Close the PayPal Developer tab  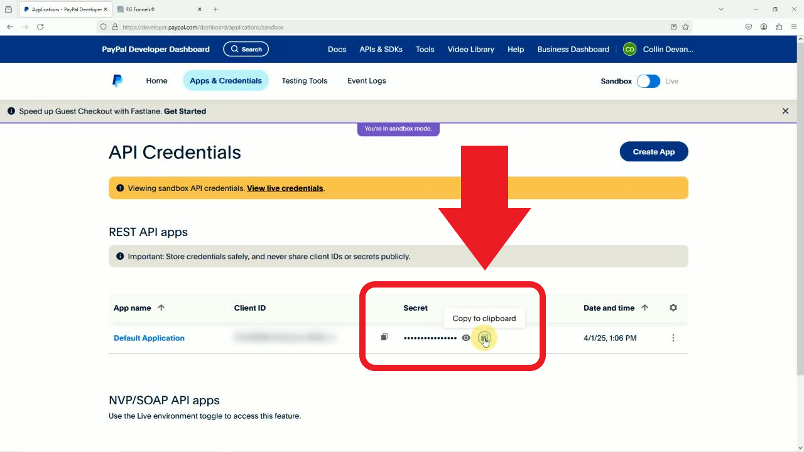(105, 9)
